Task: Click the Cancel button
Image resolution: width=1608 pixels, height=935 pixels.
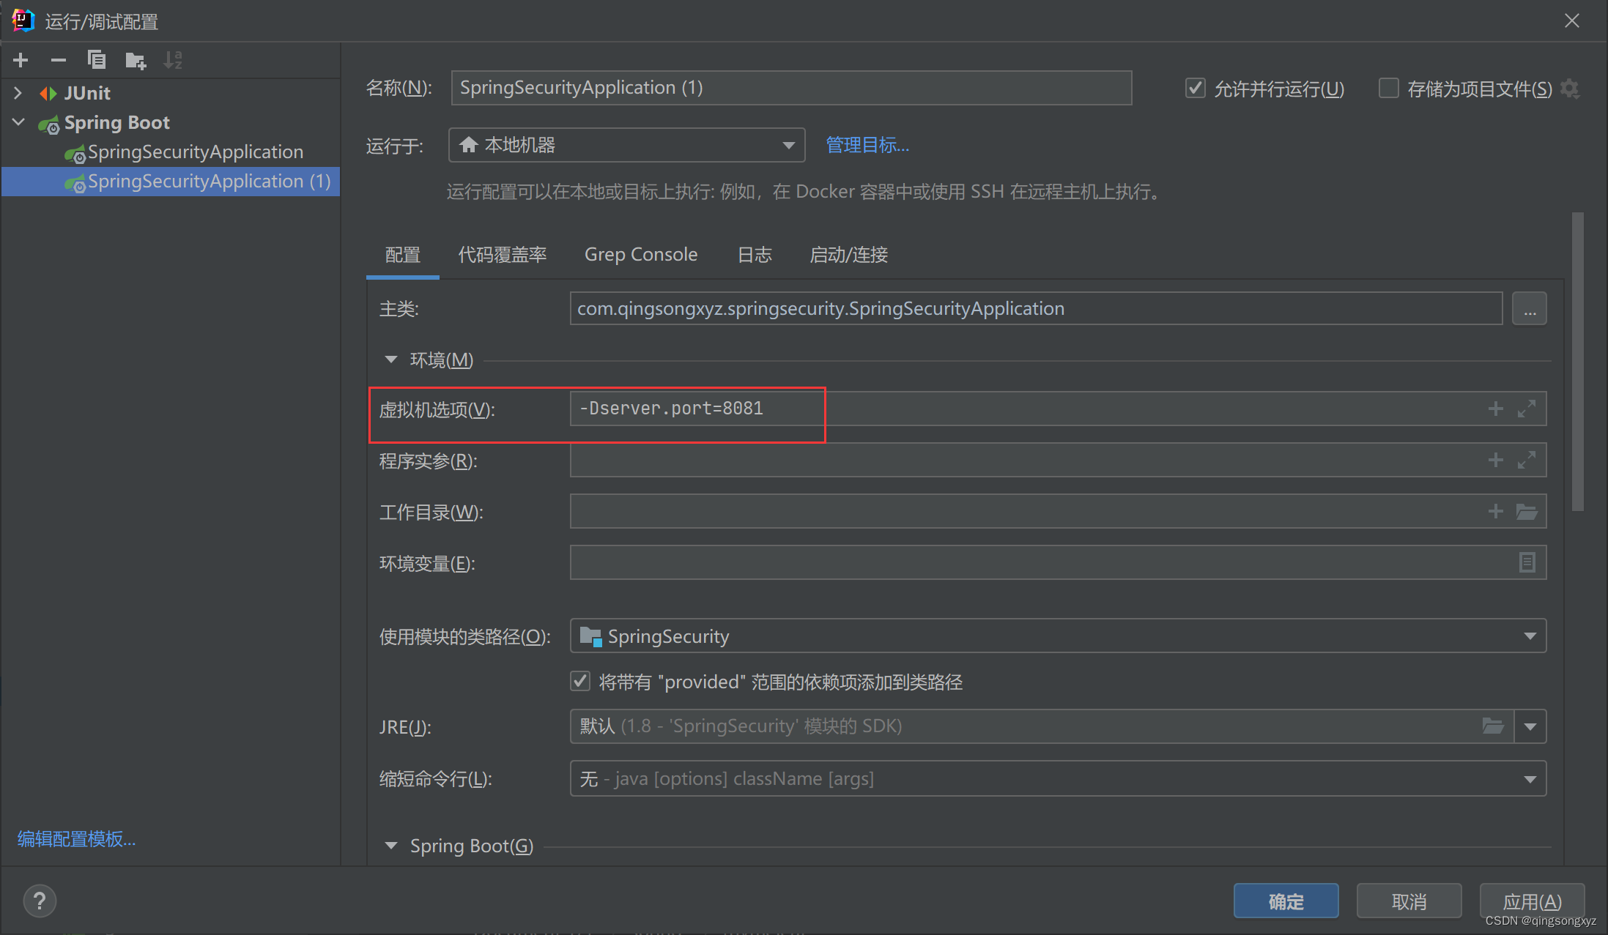Action: [1409, 901]
